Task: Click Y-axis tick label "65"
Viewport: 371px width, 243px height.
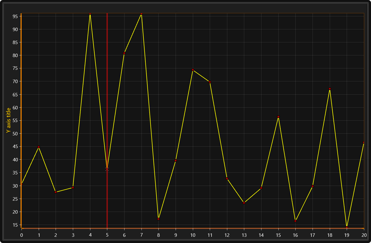Action: [15, 95]
